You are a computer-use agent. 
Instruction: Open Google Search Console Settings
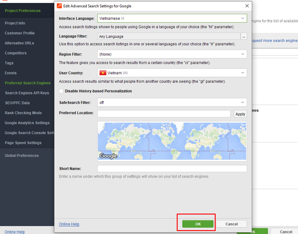click(29, 133)
